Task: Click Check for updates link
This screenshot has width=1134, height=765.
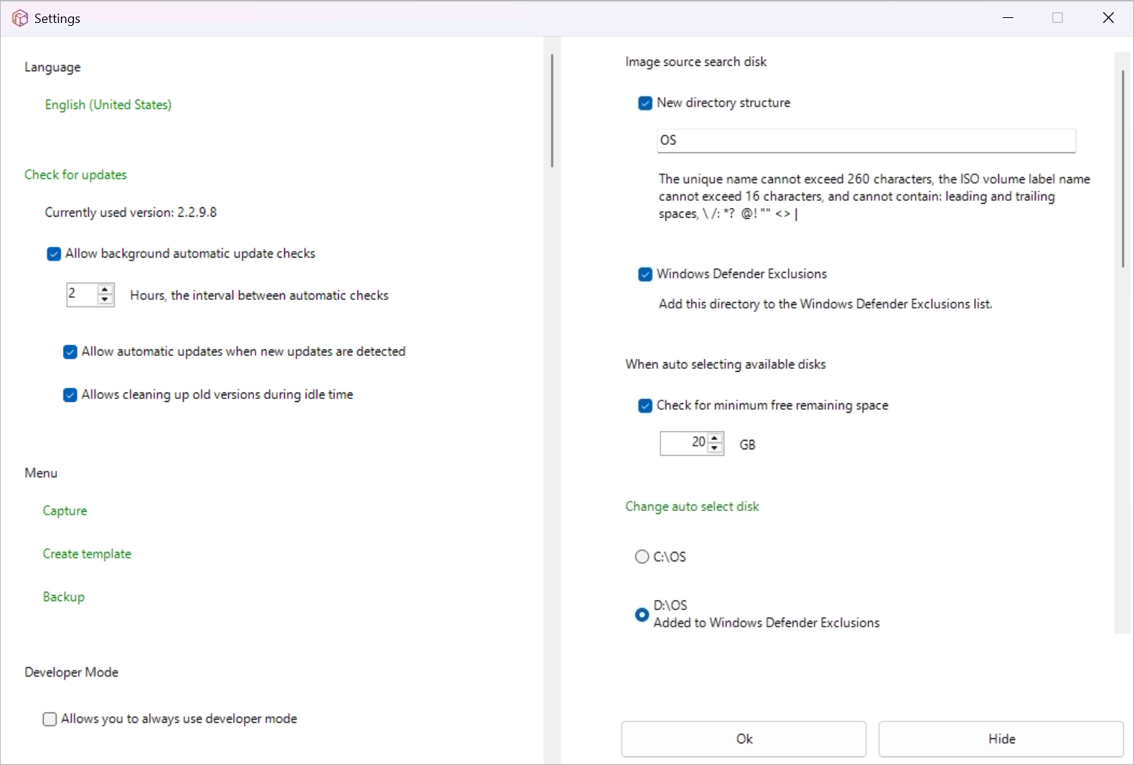Action: [75, 175]
